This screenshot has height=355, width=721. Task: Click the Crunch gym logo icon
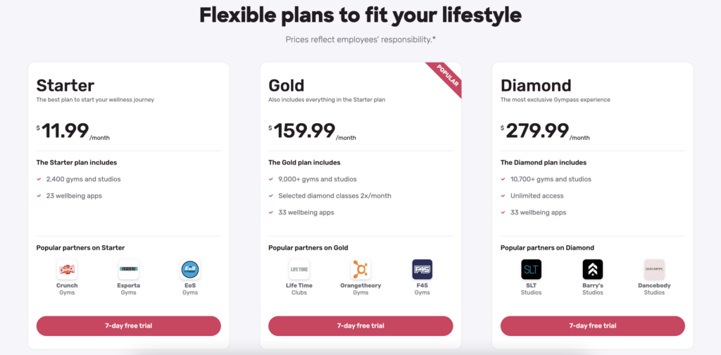point(67,269)
